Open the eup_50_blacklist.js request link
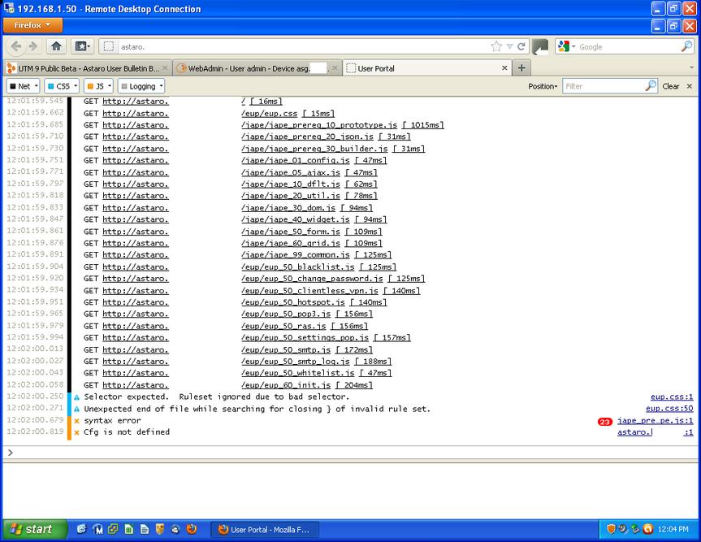 point(298,267)
